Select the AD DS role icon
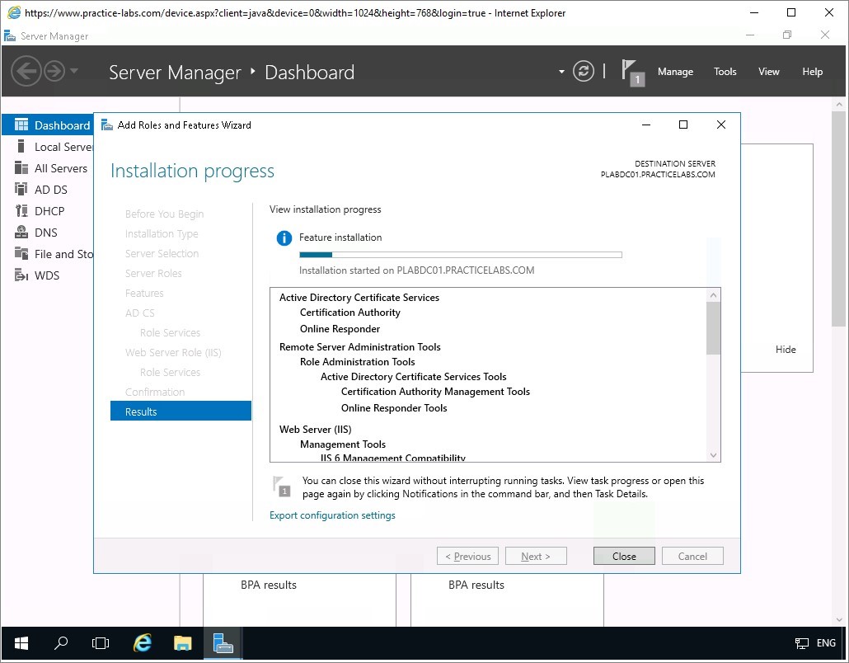The height and width of the screenshot is (663, 849). click(x=21, y=189)
